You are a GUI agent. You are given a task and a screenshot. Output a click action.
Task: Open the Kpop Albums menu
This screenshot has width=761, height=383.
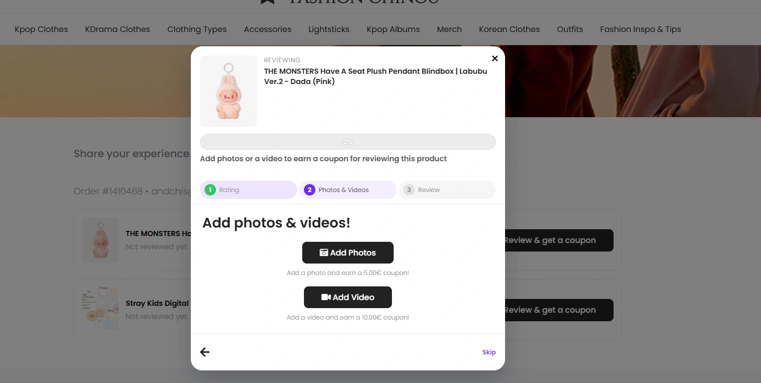click(393, 29)
